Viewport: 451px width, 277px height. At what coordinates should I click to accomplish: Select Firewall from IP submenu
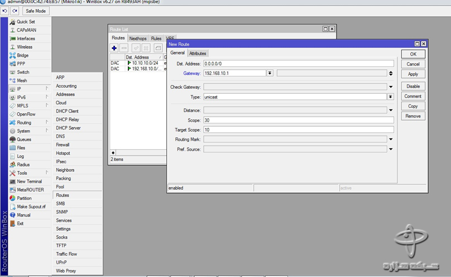point(78,145)
